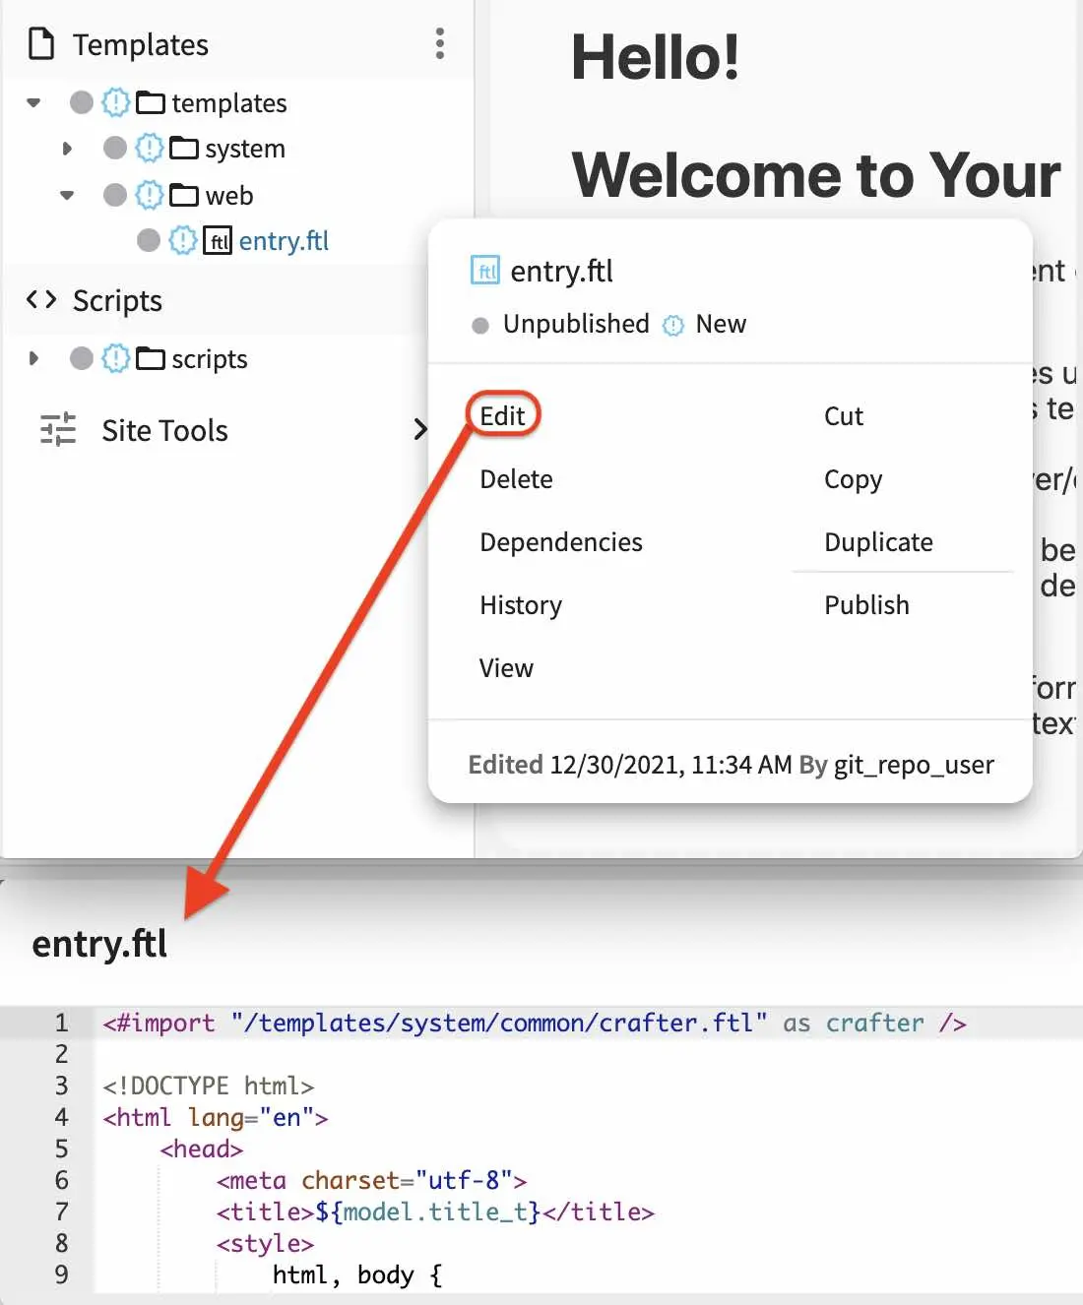
Task: Click the 'Hello!' heading in preview
Action: 656,56
